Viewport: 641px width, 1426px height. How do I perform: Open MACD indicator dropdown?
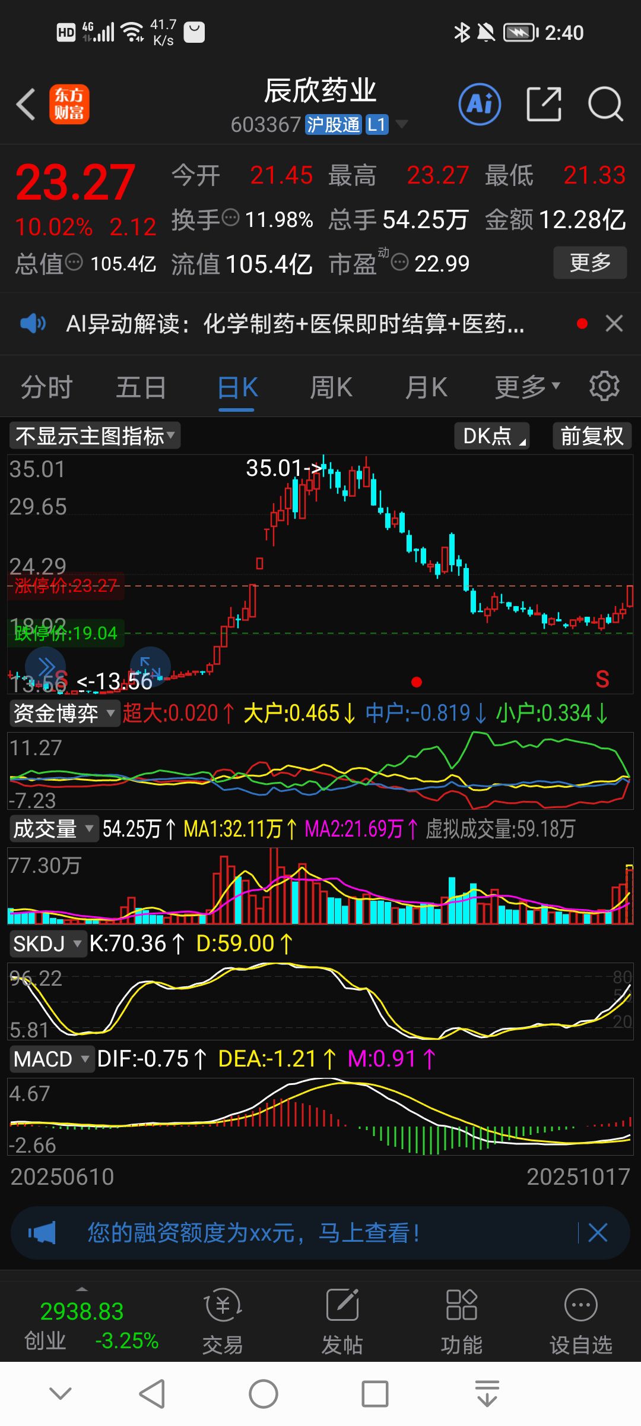pos(52,1059)
